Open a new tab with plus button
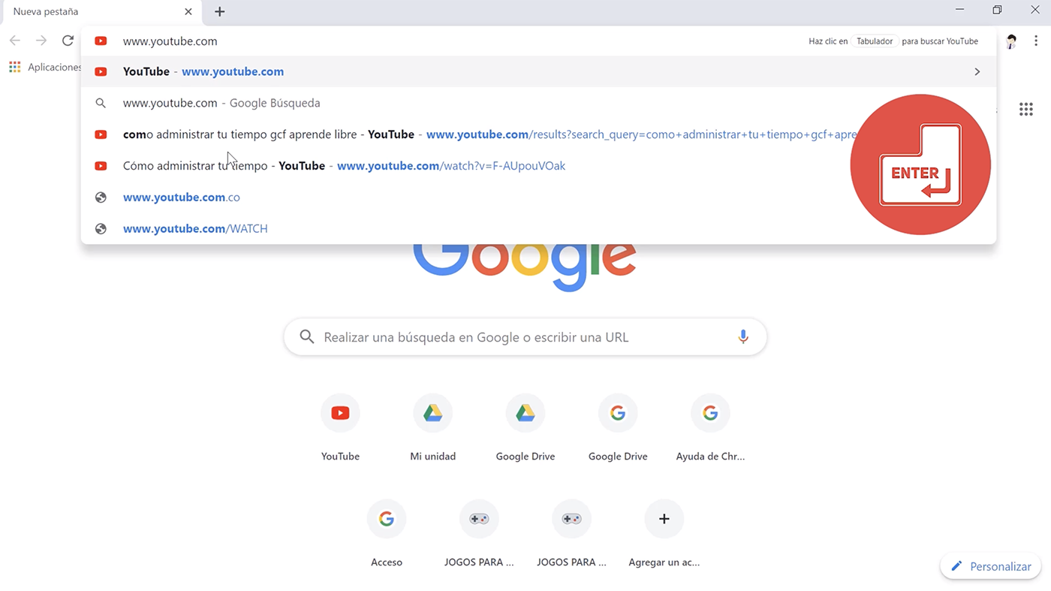The width and height of the screenshot is (1051, 591). 219,11
